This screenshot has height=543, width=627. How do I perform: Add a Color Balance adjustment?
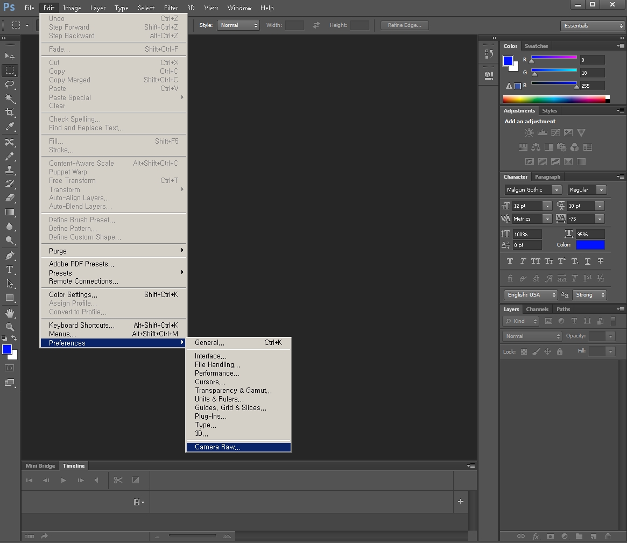[x=536, y=147]
